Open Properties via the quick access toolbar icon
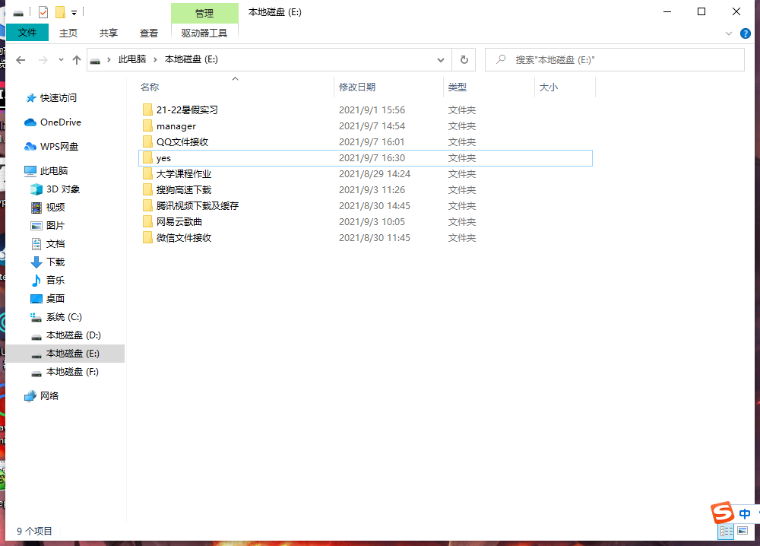Image resolution: width=760 pixels, height=546 pixels. pyautogui.click(x=43, y=12)
